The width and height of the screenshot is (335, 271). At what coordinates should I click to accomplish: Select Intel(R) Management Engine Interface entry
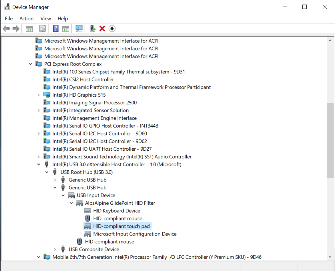coord(94,118)
